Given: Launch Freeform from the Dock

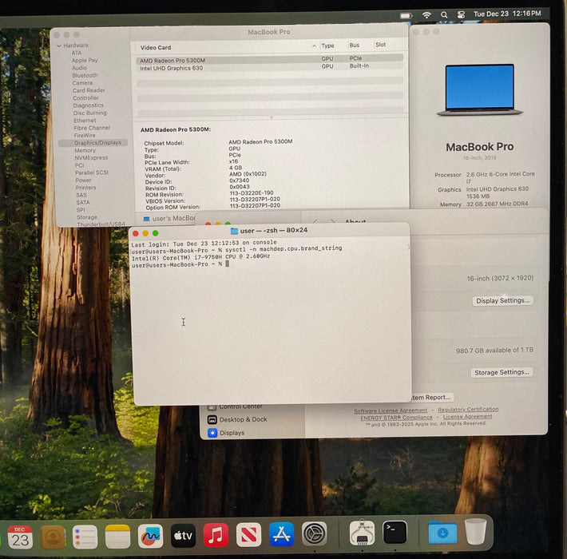Looking at the screenshot, I should click(x=150, y=536).
